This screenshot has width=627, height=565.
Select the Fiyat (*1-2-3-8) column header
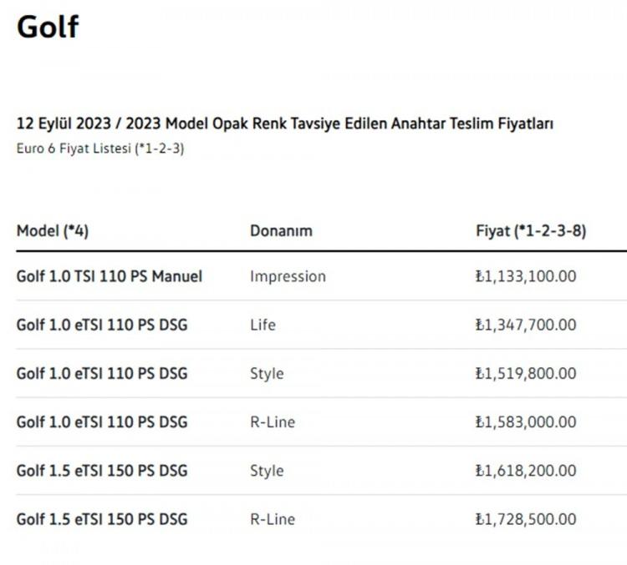click(531, 231)
